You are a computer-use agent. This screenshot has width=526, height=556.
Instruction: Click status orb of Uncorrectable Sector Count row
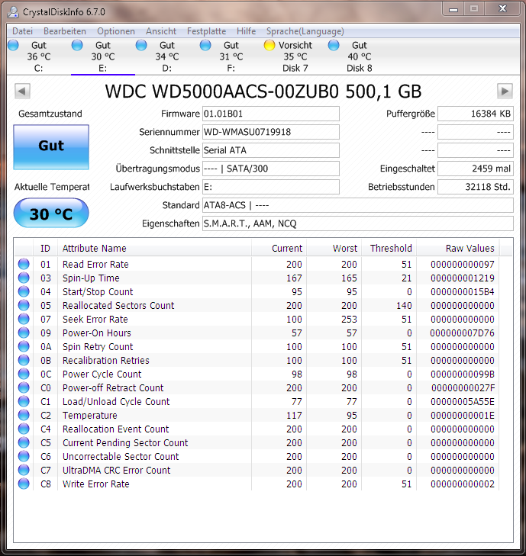pyautogui.click(x=24, y=456)
